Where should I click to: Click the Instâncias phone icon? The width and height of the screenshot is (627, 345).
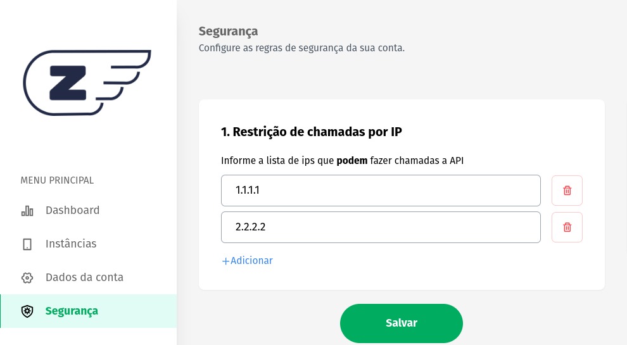point(27,244)
